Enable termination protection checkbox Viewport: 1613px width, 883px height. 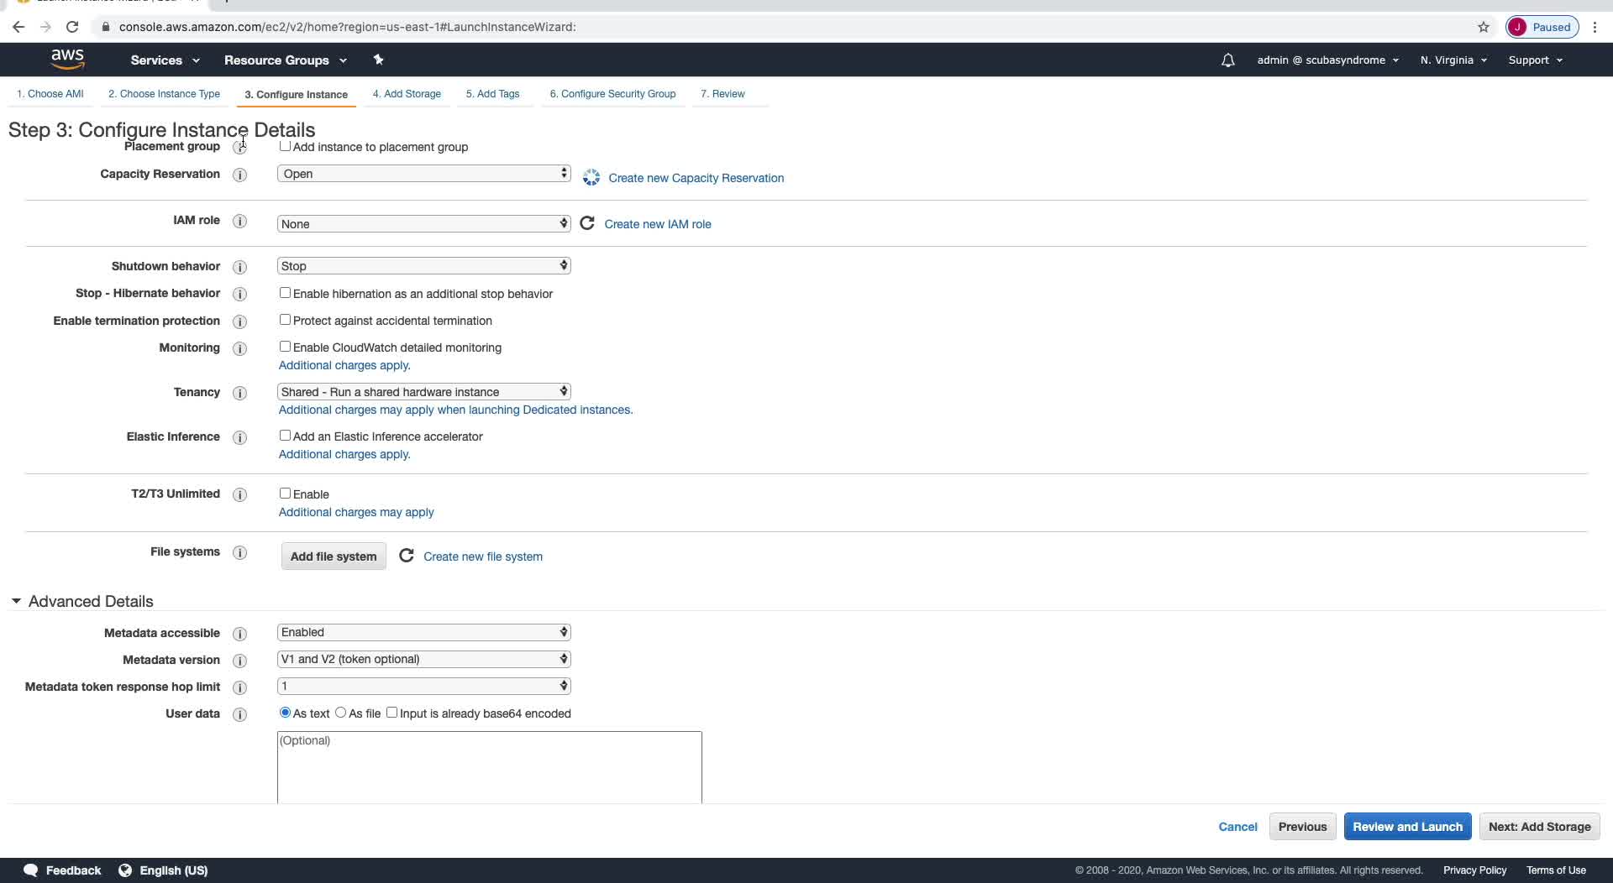pos(285,320)
